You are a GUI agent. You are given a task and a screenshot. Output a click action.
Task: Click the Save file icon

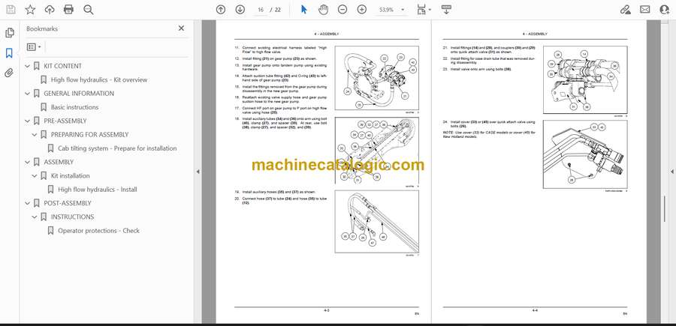tap(11, 10)
